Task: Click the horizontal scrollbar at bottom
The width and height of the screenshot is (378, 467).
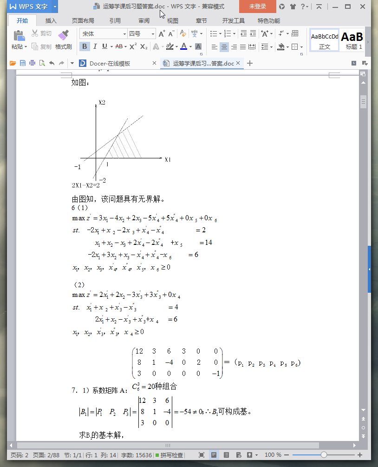Action: [168, 445]
